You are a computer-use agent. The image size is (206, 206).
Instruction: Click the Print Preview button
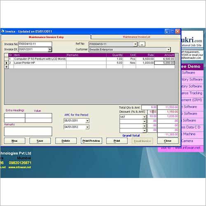click(91, 141)
